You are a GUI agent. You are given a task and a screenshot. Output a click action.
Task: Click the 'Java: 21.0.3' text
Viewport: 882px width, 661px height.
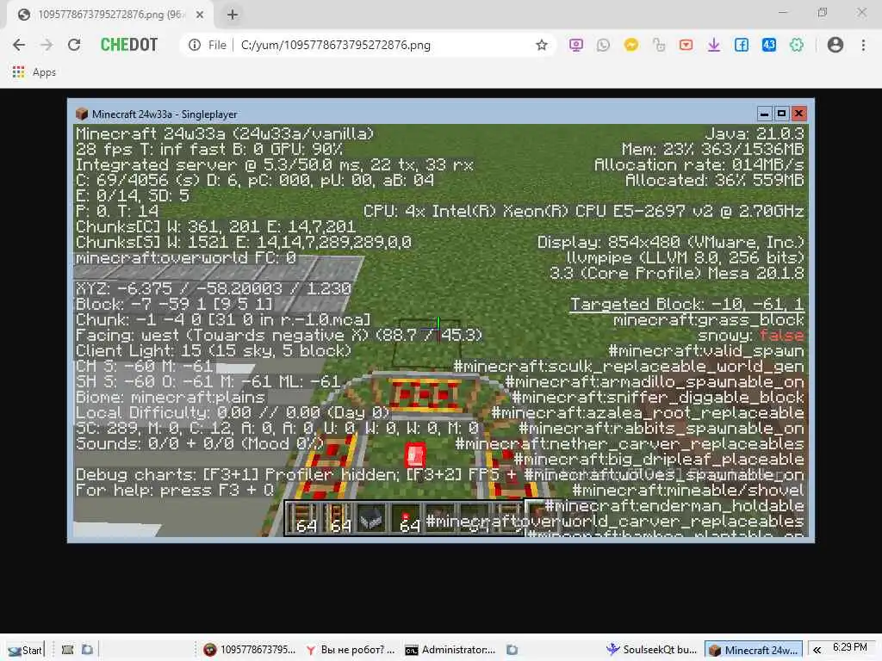(x=755, y=133)
